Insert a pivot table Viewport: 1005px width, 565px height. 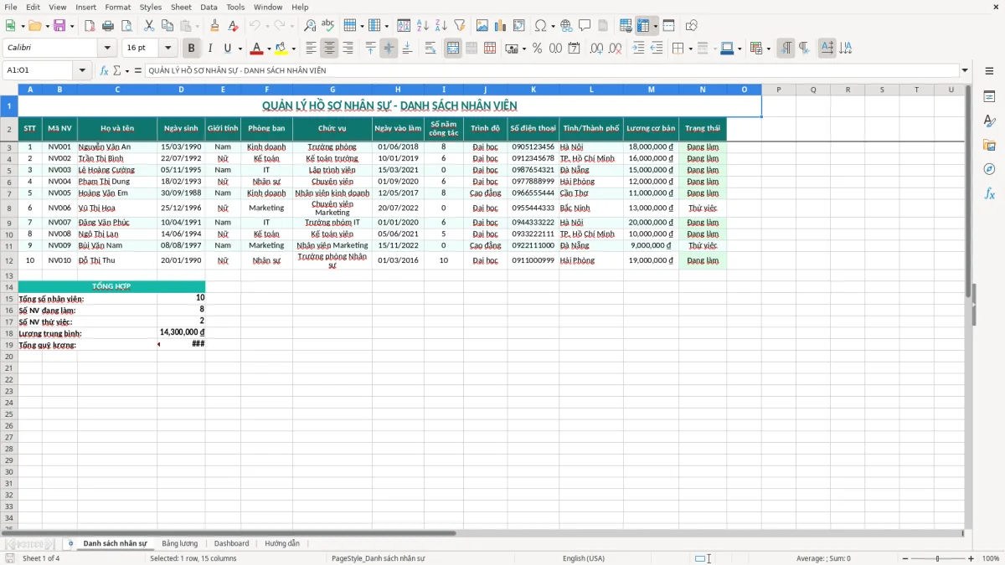519,26
